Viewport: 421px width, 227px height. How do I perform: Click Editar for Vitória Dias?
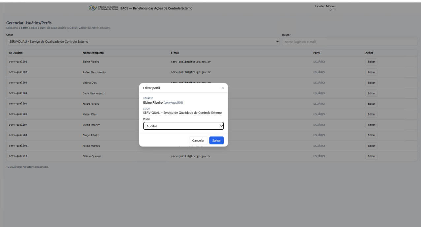(x=371, y=83)
